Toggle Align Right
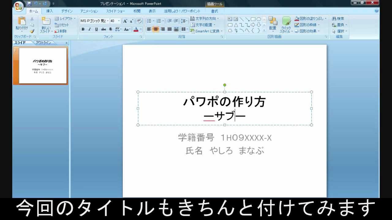Viewport: 392px width, 220px height. point(163,29)
